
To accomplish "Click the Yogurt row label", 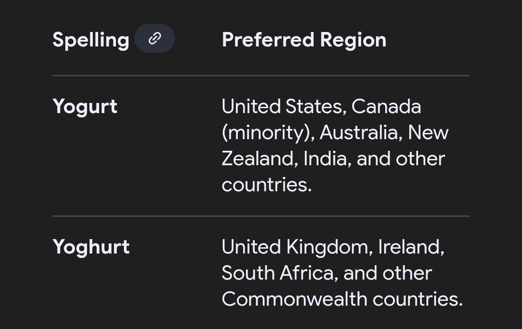I will [85, 106].
